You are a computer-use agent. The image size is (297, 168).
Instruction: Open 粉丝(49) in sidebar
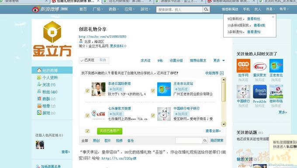coord(47,92)
